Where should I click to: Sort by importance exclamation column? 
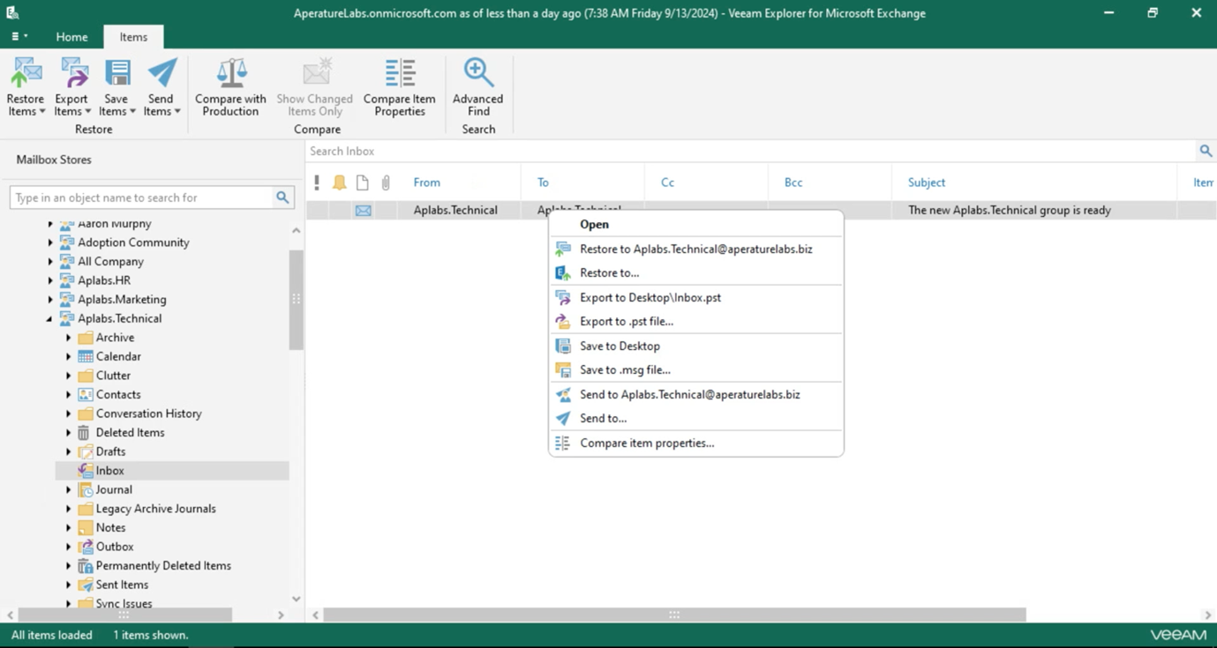317,182
